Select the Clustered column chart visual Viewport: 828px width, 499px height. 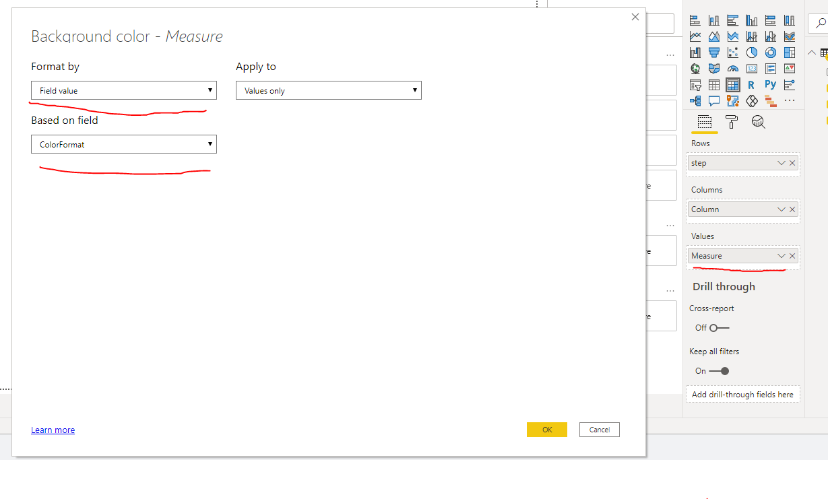(752, 20)
